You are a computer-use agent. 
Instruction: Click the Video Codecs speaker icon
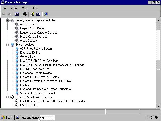(17, 41)
